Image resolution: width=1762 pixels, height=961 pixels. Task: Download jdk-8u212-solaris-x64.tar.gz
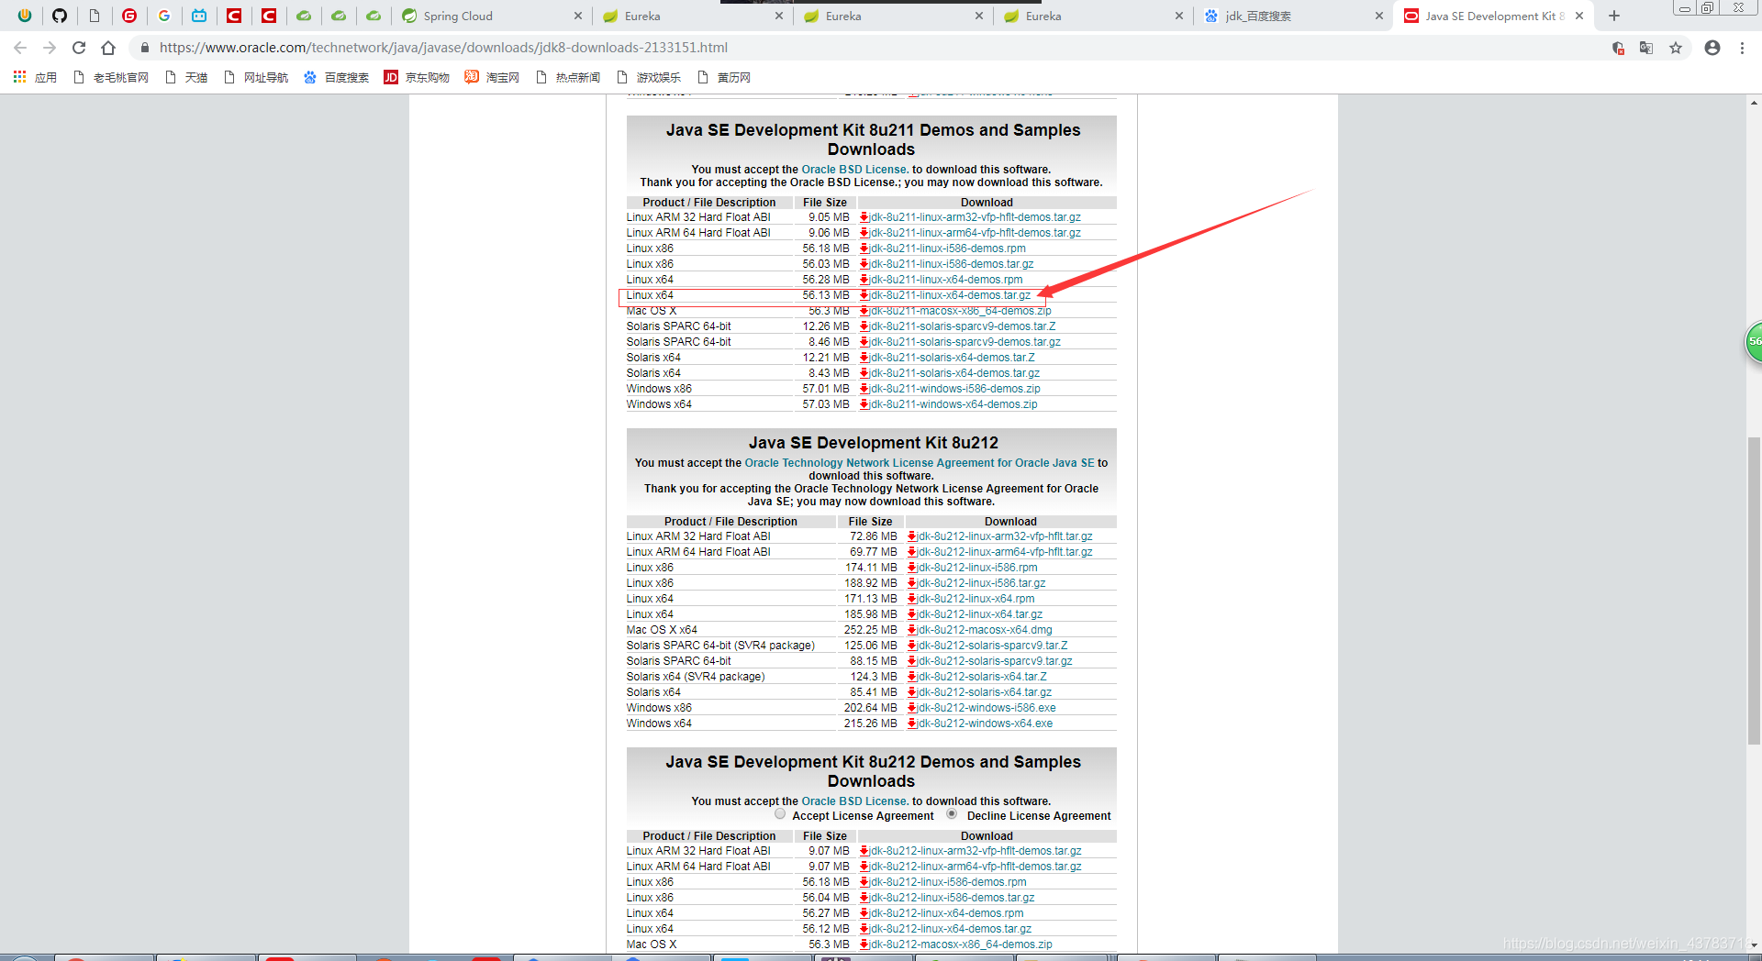[985, 692]
